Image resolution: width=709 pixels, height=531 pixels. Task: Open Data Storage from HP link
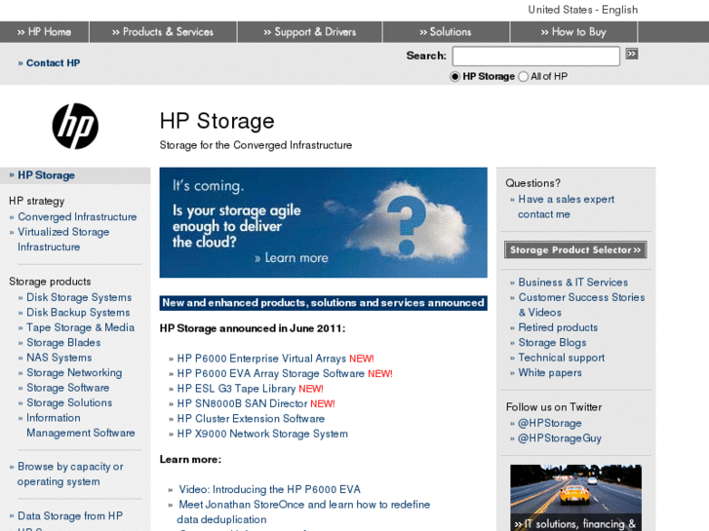pos(69,516)
